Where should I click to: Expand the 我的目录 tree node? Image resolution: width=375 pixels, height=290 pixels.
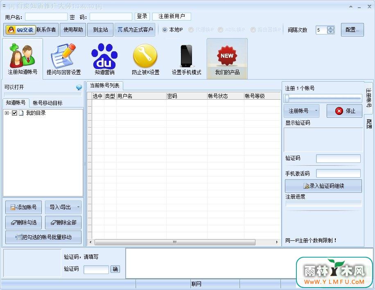click(7, 113)
